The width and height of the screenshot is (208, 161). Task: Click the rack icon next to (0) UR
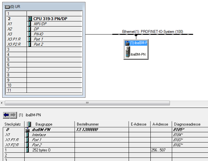7,7
